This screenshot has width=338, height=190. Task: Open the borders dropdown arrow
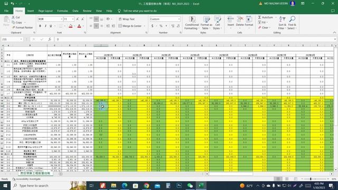point(64,26)
